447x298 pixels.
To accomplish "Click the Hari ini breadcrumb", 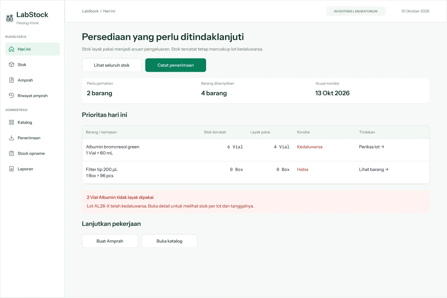I will [x=109, y=11].
